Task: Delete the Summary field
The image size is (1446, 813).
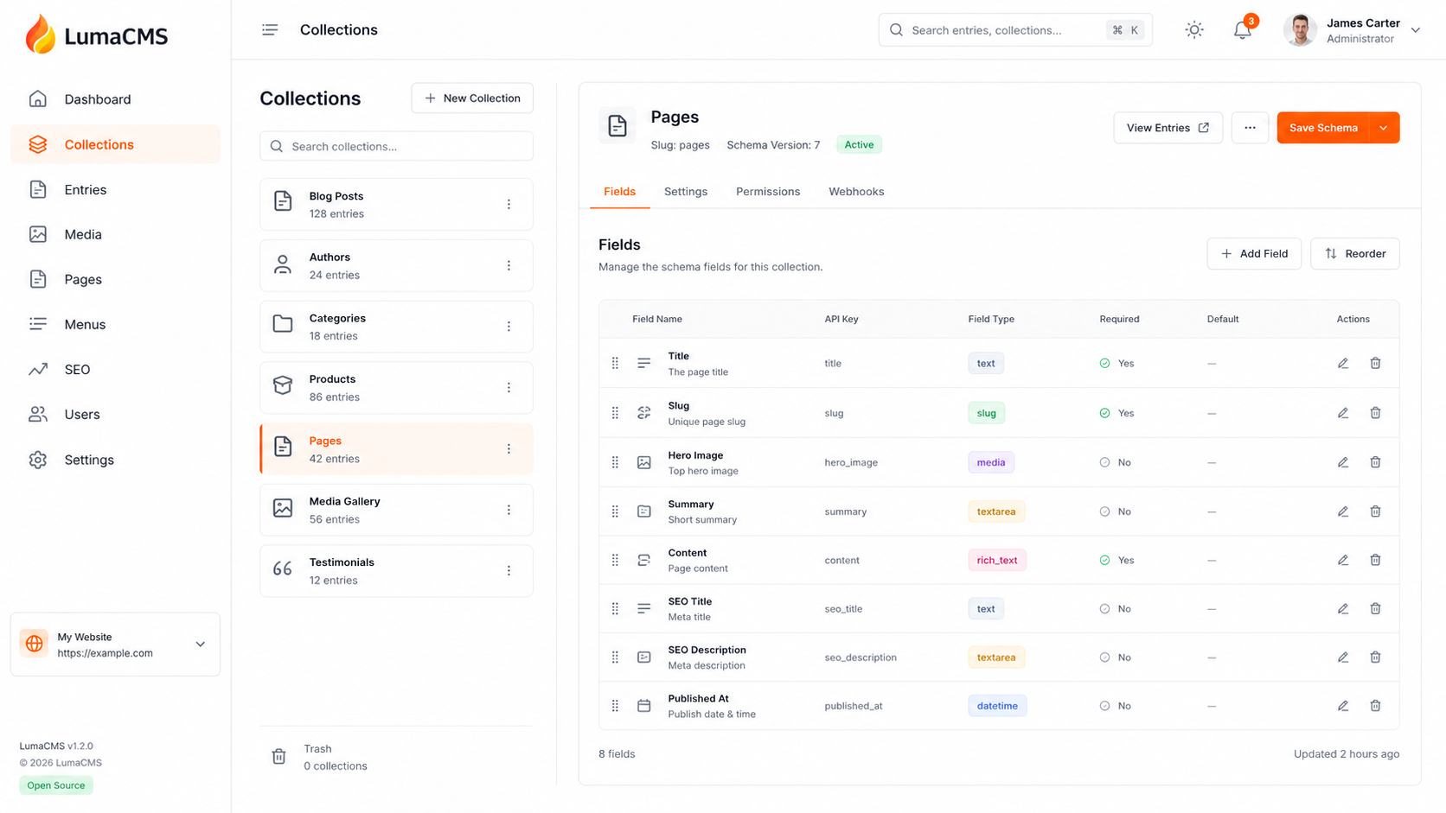Action: [1375, 511]
